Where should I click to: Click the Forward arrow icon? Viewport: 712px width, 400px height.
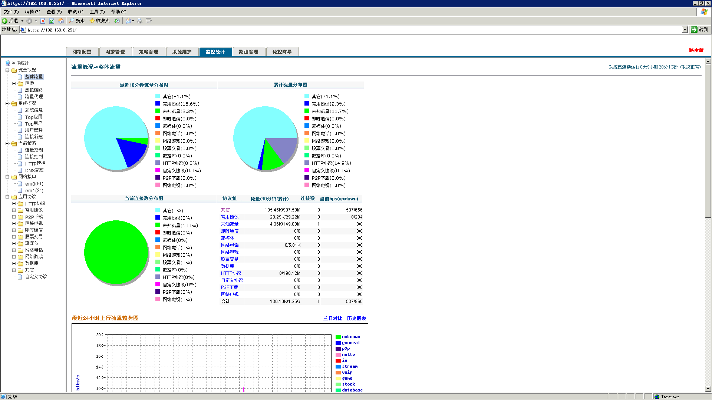pos(29,21)
